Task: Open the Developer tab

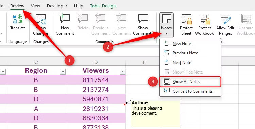Action: pyautogui.click(x=57, y=6)
